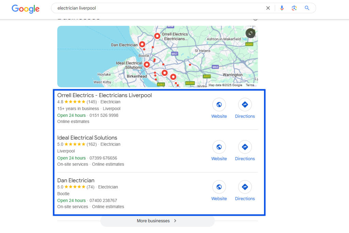Viewport: 349px width, 233px height.
Task: Click Website label for Ideal Electrical Solutions
Action: [x=219, y=159]
